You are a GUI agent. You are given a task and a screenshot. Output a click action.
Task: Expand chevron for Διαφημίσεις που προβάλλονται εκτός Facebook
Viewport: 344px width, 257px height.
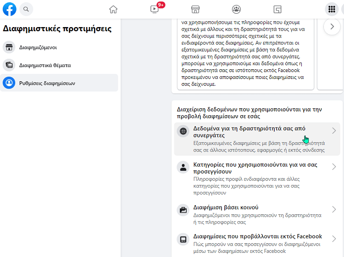pyautogui.click(x=334, y=239)
